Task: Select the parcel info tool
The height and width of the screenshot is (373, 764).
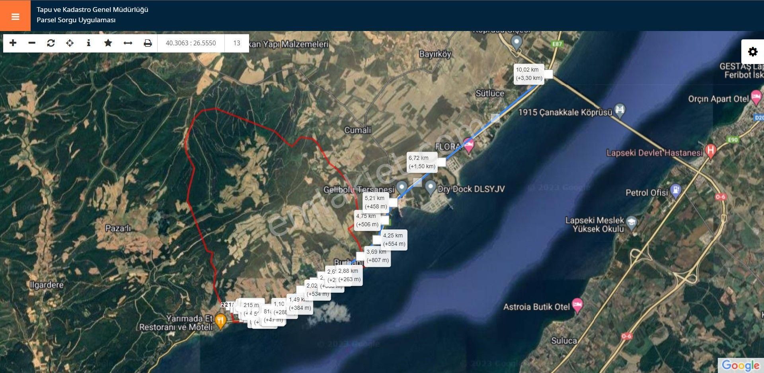Action: point(88,43)
